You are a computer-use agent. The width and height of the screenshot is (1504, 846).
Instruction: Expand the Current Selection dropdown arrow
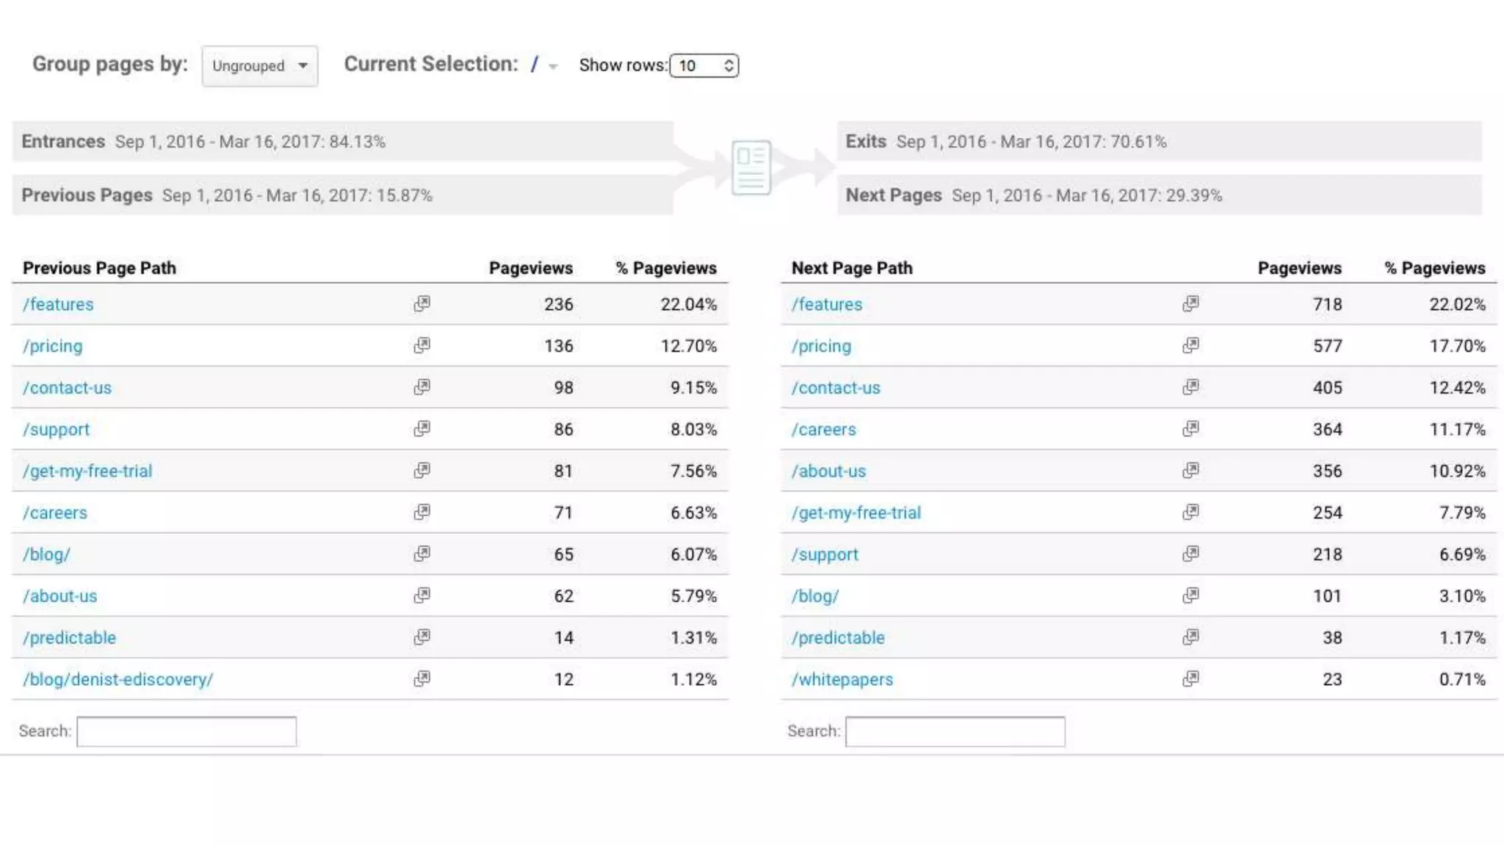(553, 67)
